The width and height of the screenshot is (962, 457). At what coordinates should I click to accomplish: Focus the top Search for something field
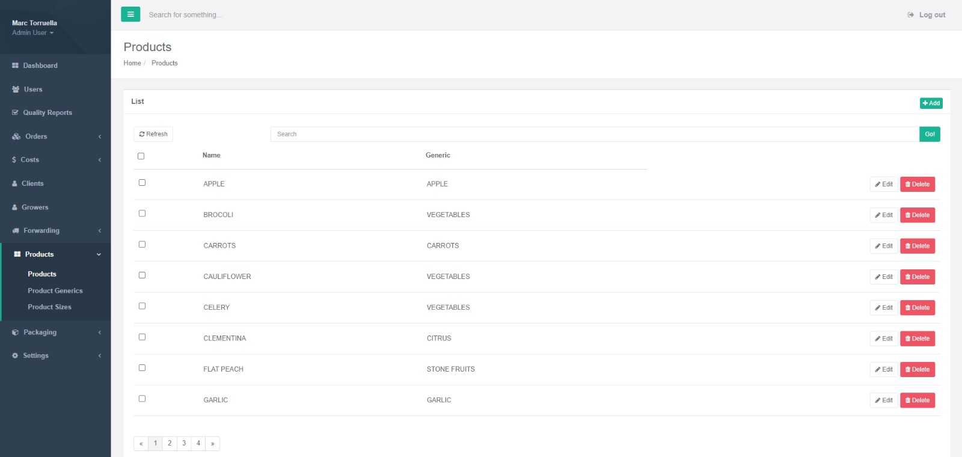(185, 14)
